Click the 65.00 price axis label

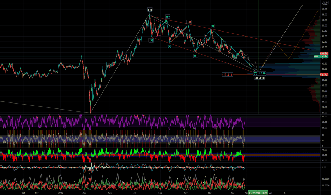coord(325,15)
